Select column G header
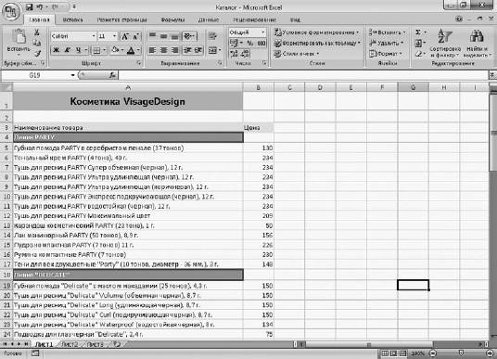 tap(413, 87)
